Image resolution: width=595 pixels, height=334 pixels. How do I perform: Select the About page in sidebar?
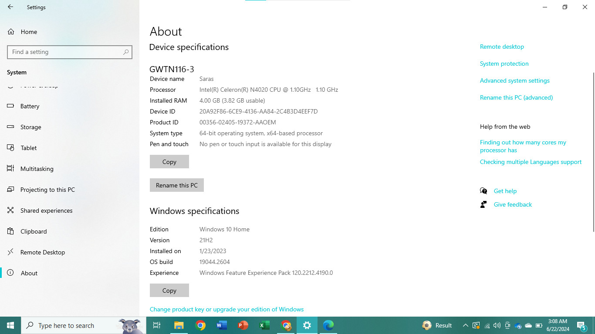(70, 273)
